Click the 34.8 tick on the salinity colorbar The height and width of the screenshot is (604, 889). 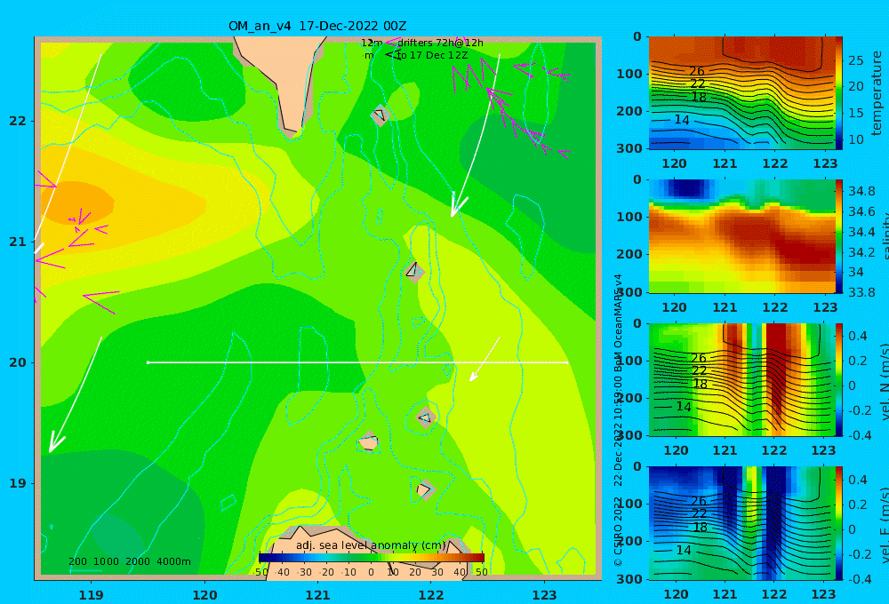click(x=861, y=191)
